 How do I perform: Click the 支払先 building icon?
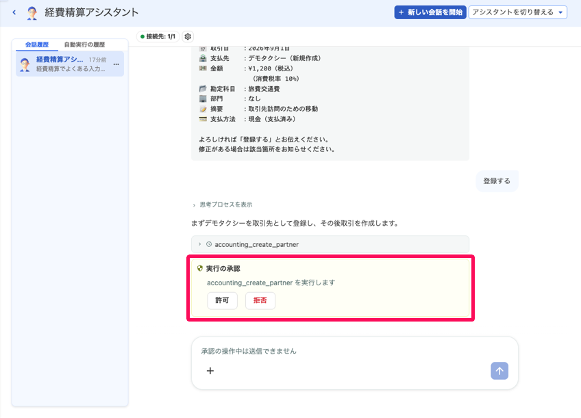coord(203,58)
